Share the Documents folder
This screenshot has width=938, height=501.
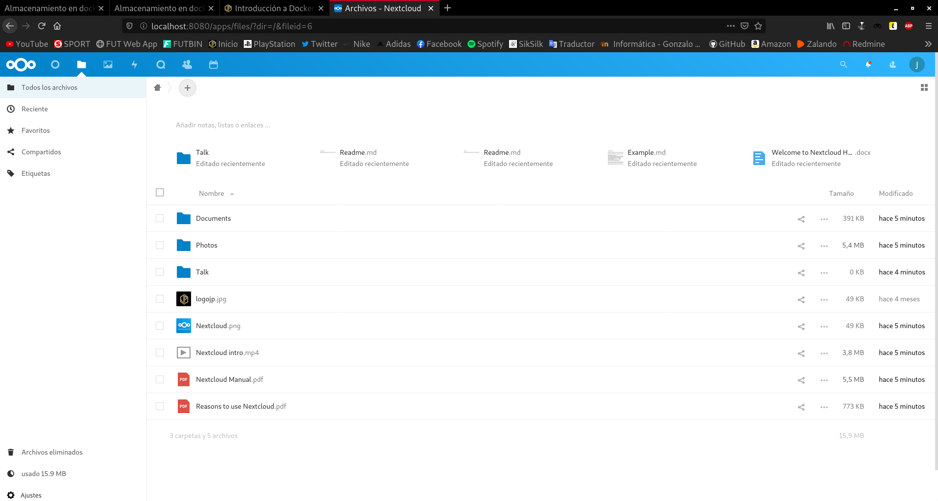[801, 219]
